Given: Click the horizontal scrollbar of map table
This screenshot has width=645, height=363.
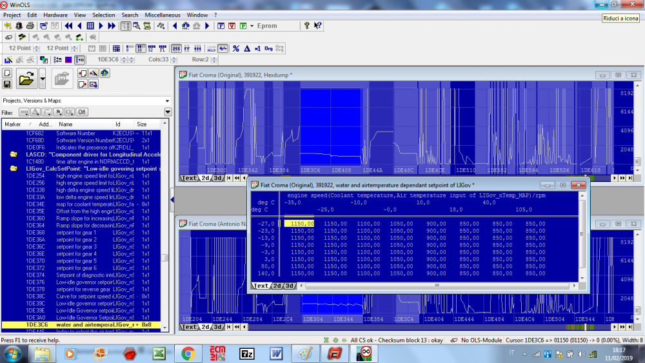Looking at the screenshot, I should point(437,286).
